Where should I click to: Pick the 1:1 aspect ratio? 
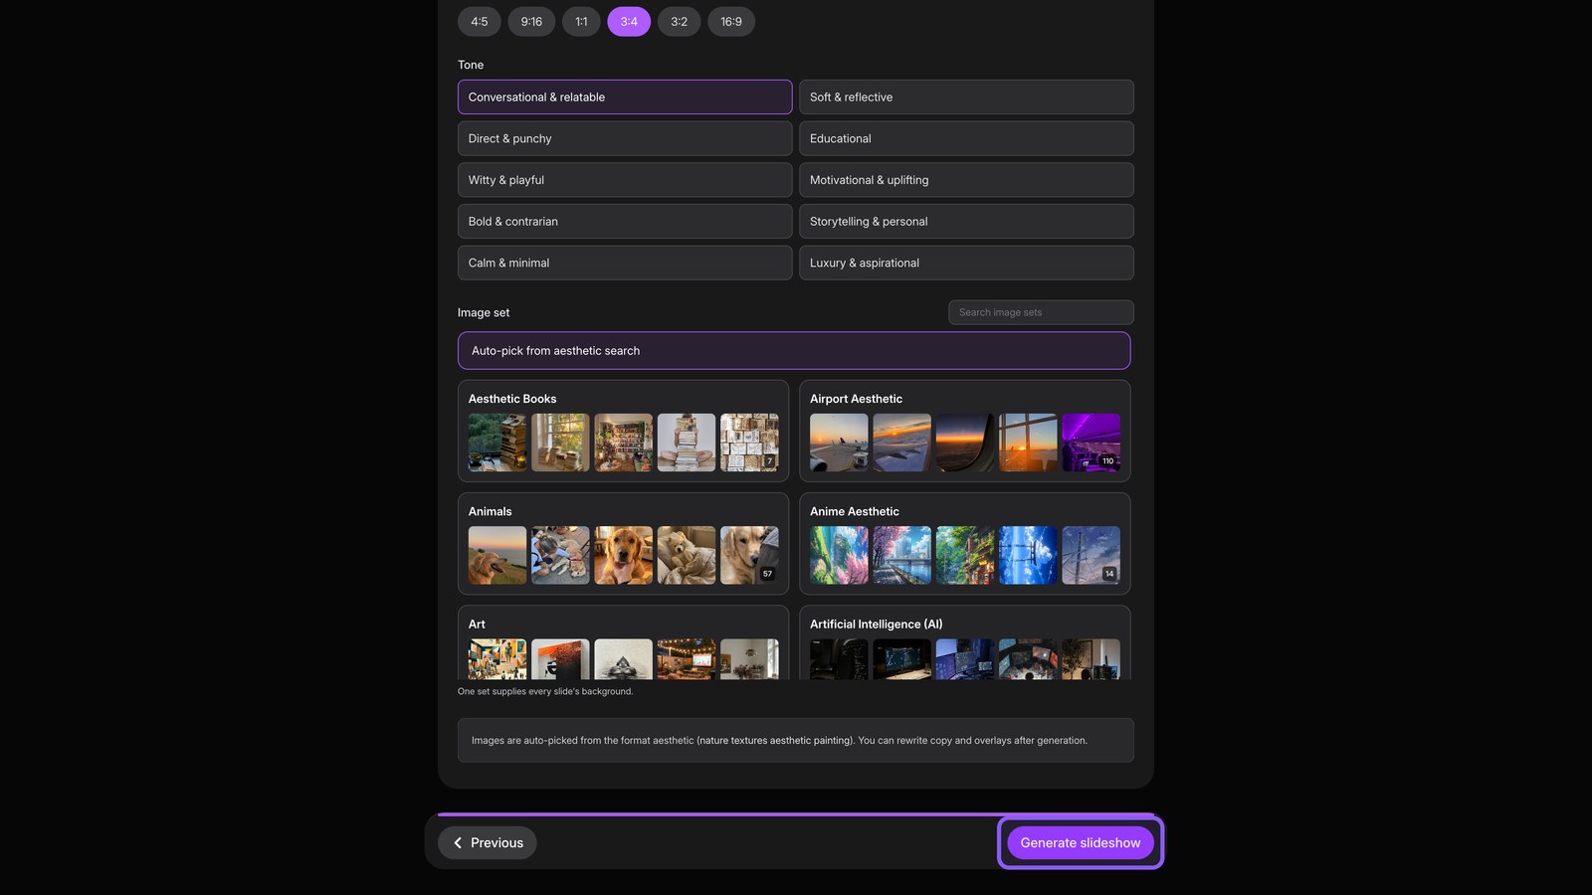point(581,22)
